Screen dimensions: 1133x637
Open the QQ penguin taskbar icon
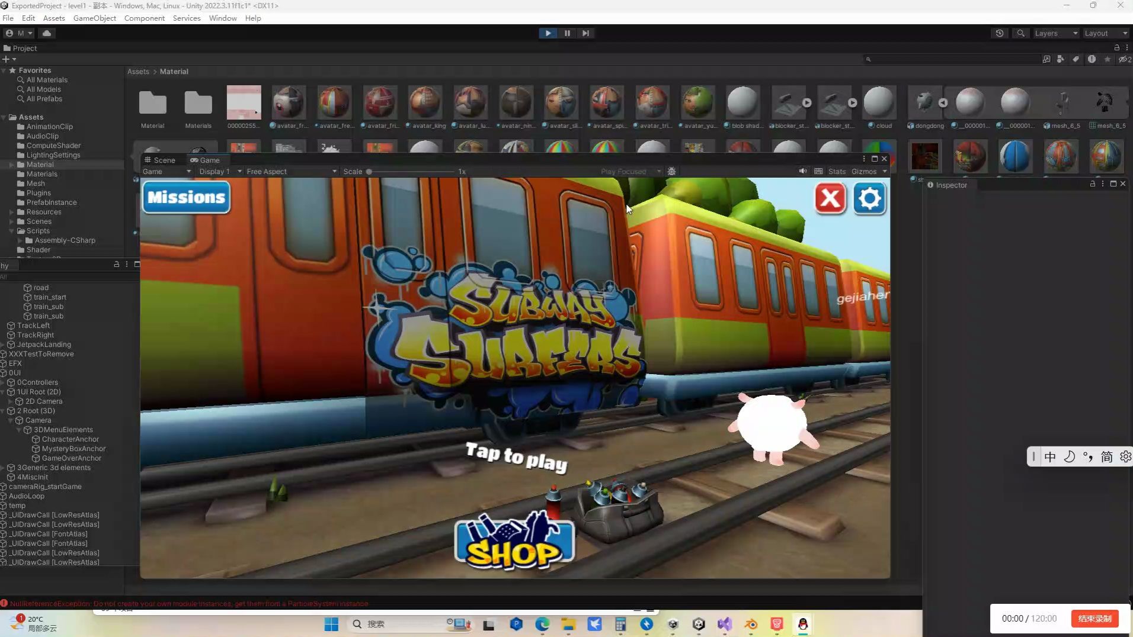coord(803,624)
